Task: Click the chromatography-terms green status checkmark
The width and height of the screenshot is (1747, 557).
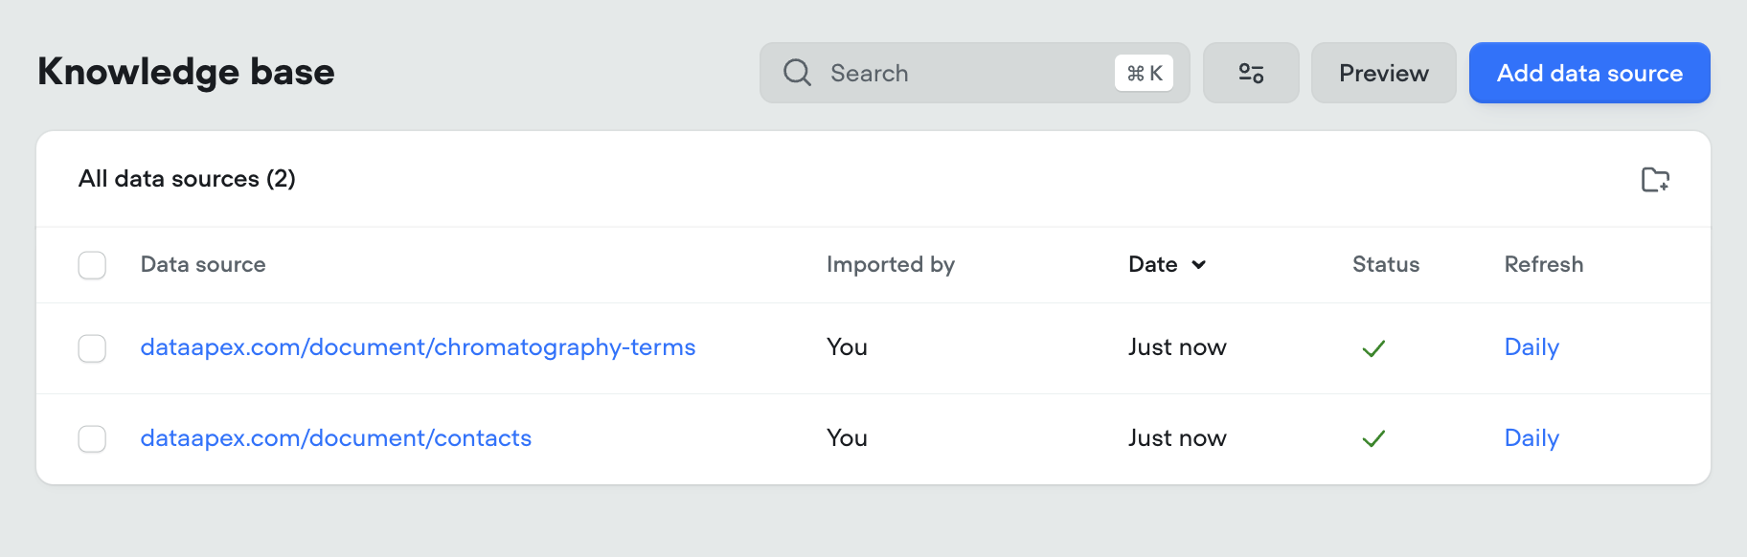Action: [1373, 348]
